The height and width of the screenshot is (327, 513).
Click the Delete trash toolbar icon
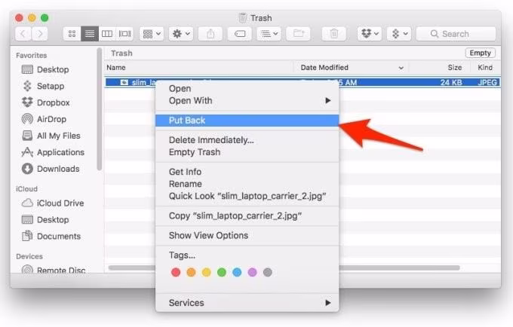[334, 34]
